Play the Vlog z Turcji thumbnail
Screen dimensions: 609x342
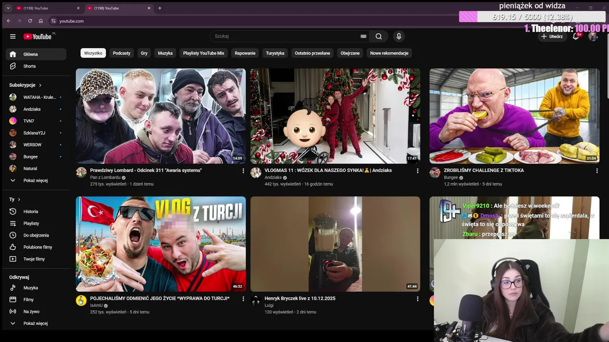coord(161,244)
